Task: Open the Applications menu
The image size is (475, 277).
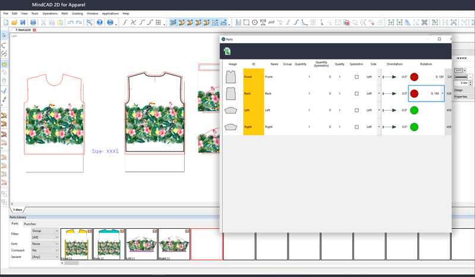Action: coord(110,14)
